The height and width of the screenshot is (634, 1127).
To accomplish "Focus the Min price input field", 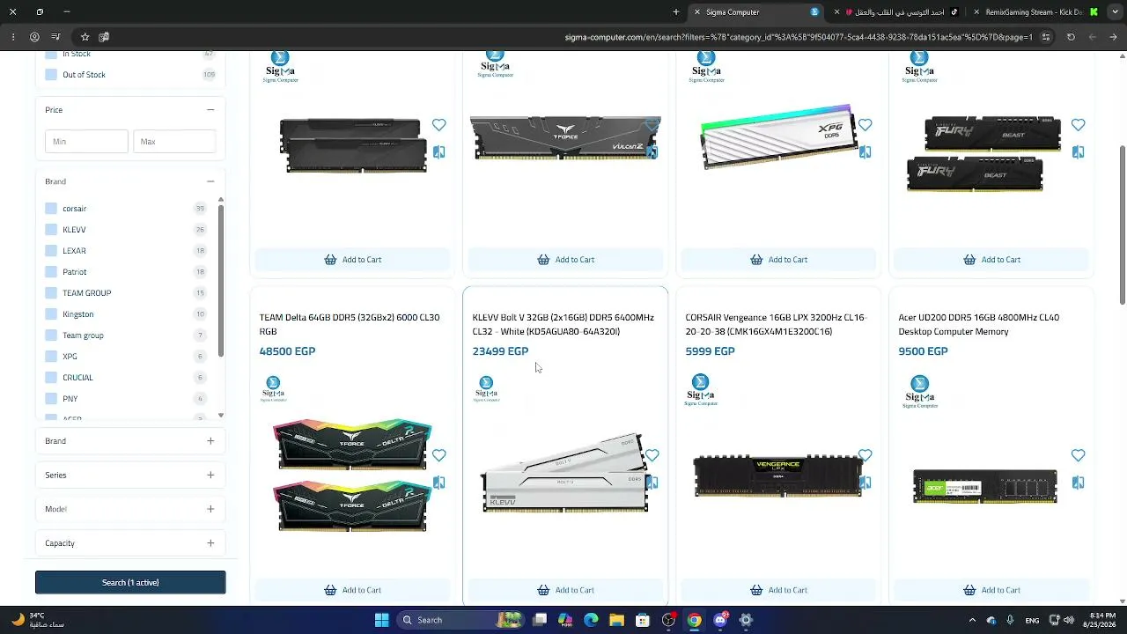I will 86,141.
